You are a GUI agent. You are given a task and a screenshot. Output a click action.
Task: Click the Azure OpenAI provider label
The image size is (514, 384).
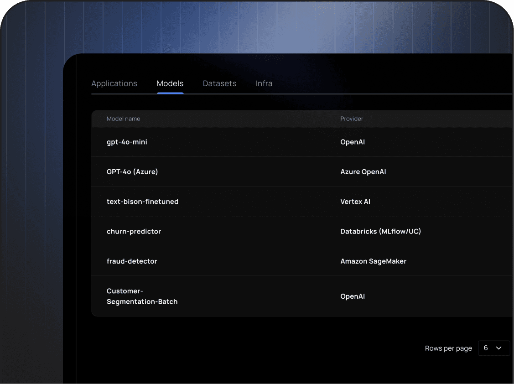(363, 171)
